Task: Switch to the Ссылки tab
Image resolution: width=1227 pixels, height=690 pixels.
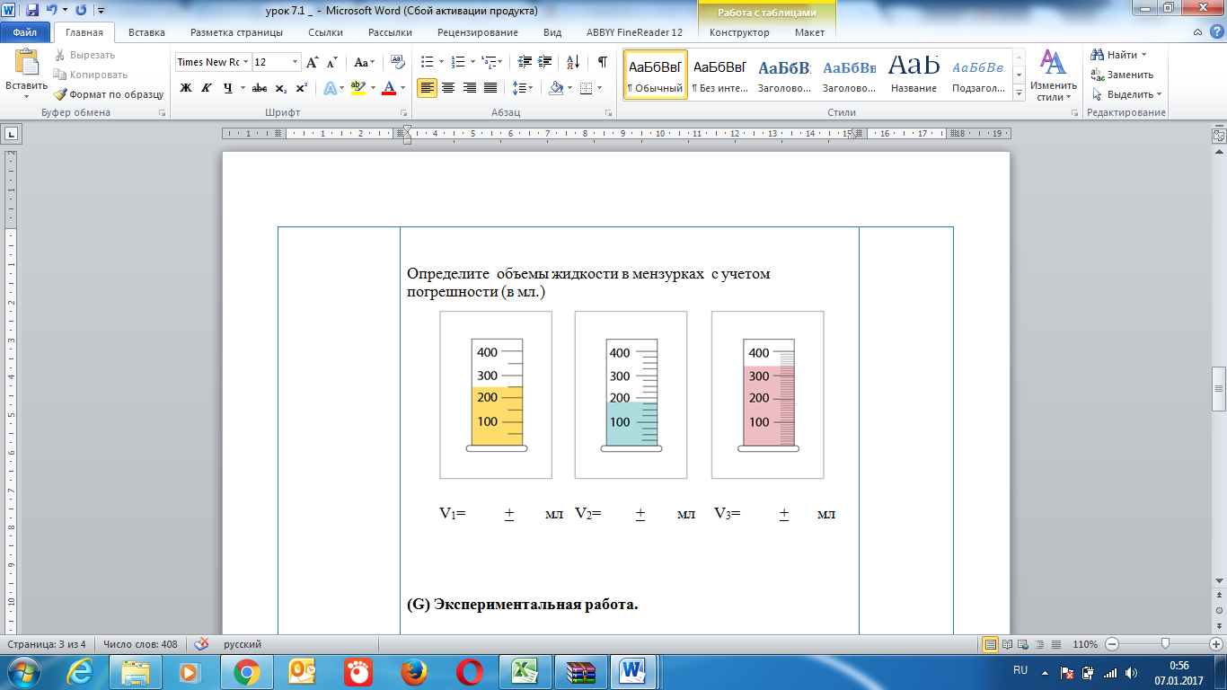Action: (x=325, y=32)
